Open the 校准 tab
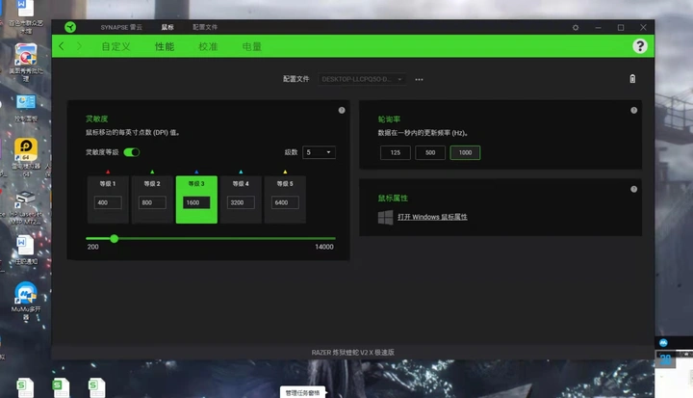693x398 pixels. pyautogui.click(x=208, y=46)
